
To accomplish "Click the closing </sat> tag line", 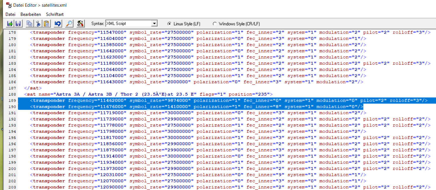I will (x=33, y=88).
